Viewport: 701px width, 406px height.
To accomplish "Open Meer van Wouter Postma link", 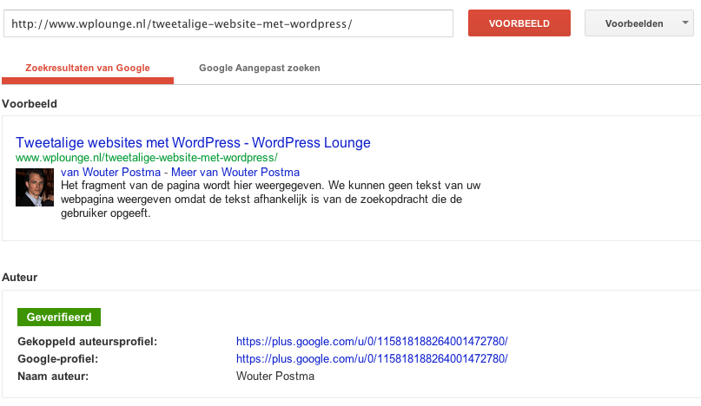I will click(x=235, y=172).
